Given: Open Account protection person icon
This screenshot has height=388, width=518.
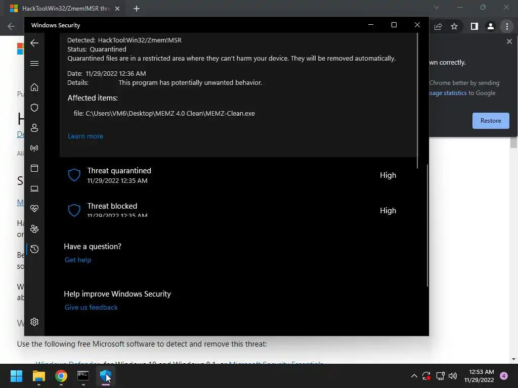Looking at the screenshot, I should tap(34, 128).
